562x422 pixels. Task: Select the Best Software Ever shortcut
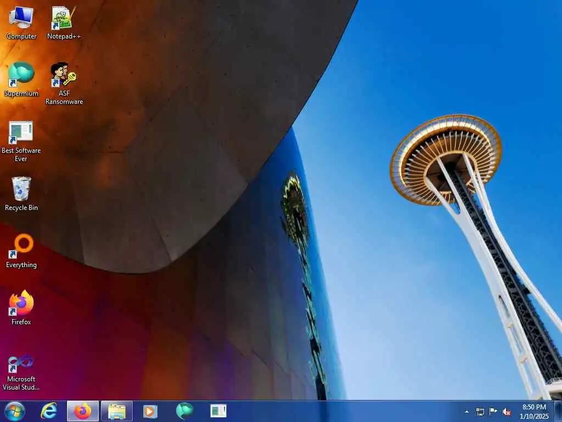click(x=21, y=141)
